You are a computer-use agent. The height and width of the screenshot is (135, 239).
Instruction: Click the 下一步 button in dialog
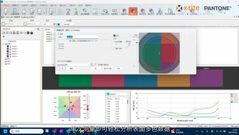pos(61,68)
